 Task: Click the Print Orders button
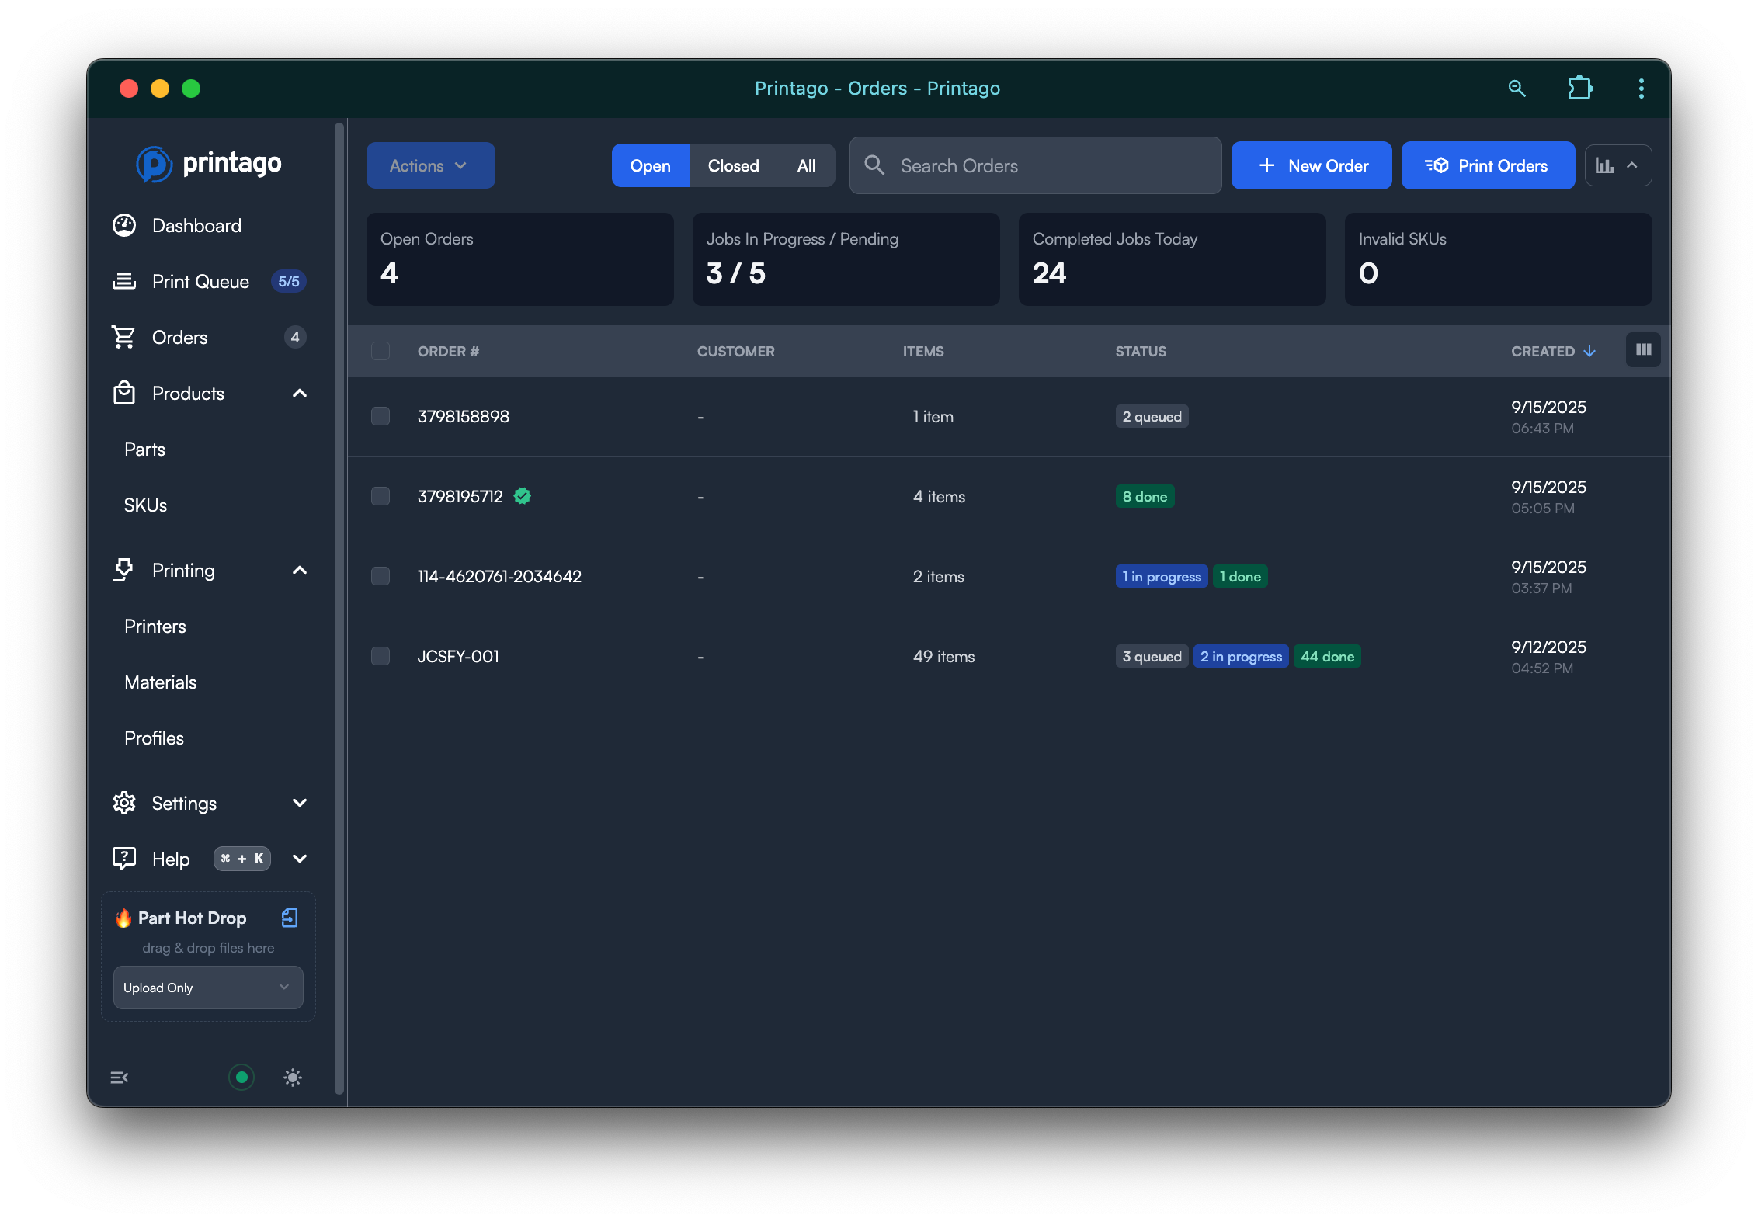(1488, 165)
